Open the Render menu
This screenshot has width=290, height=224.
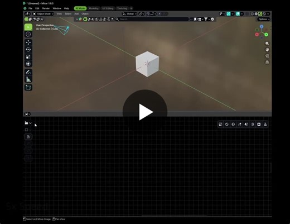pyautogui.click(x=46, y=8)
